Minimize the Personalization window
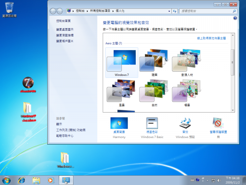Screen dimensions: 246x185 [x=218, y=4]
